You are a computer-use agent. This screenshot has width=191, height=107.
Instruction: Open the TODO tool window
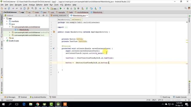tap(53, 97)
